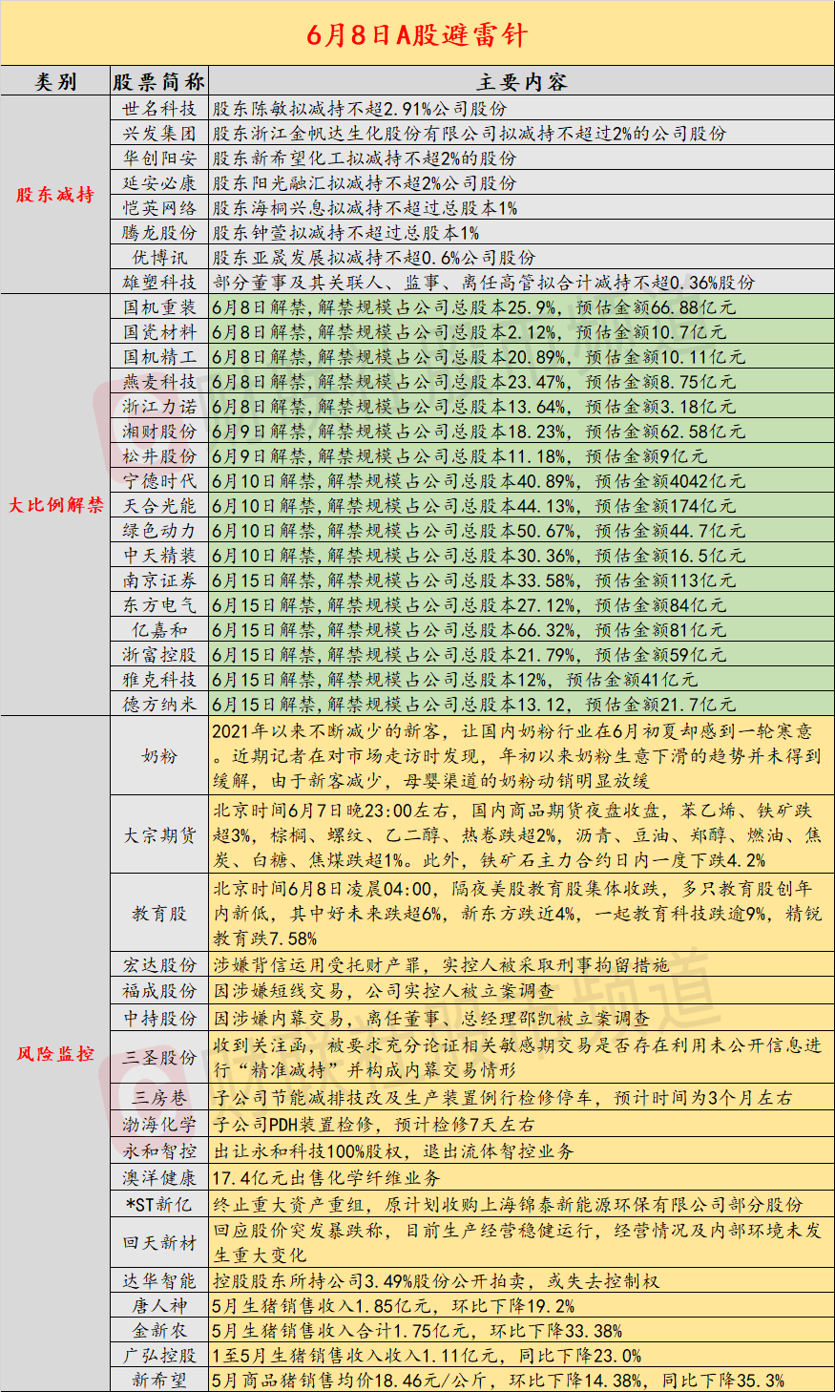Click stock name 国机重装
This screenshot has width=835, height=1392.
159,307
